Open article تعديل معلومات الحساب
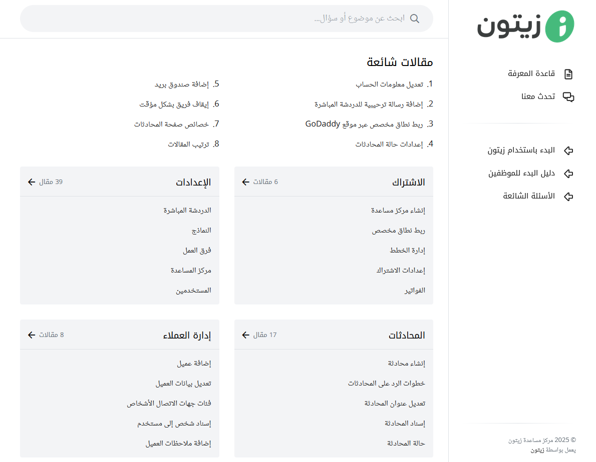 [390, 84]
